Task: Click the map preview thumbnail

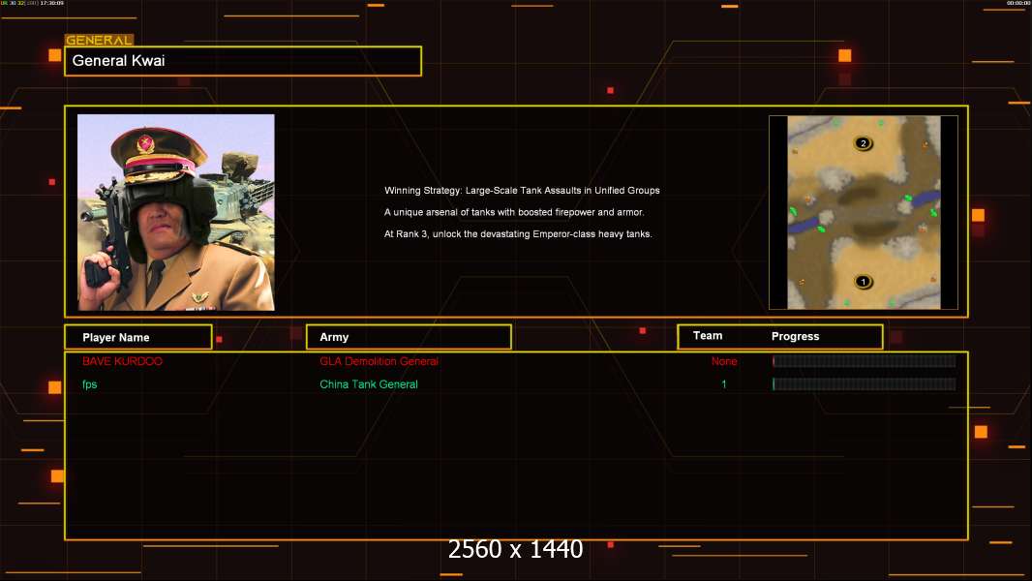Action: pos(864,212)
